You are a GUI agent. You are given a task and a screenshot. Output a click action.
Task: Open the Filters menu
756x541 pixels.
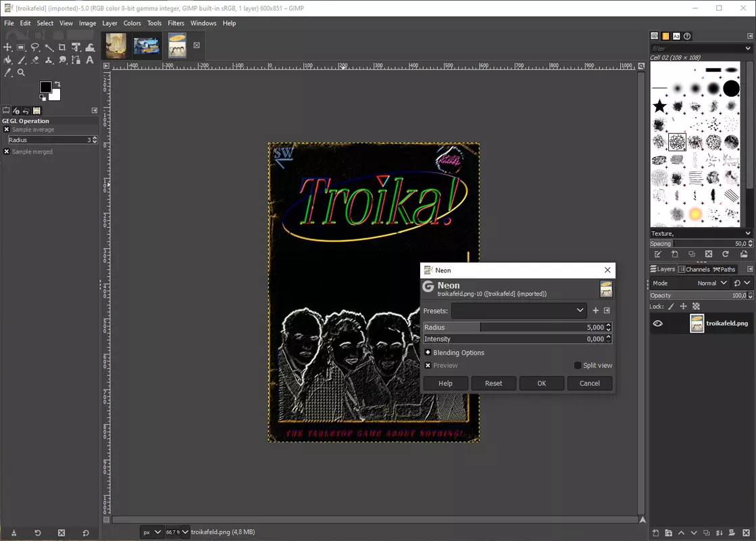[176, 23]
